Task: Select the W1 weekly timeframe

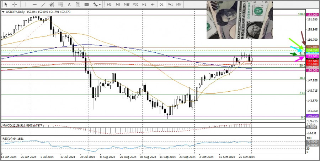Action: tap(170, 4)
